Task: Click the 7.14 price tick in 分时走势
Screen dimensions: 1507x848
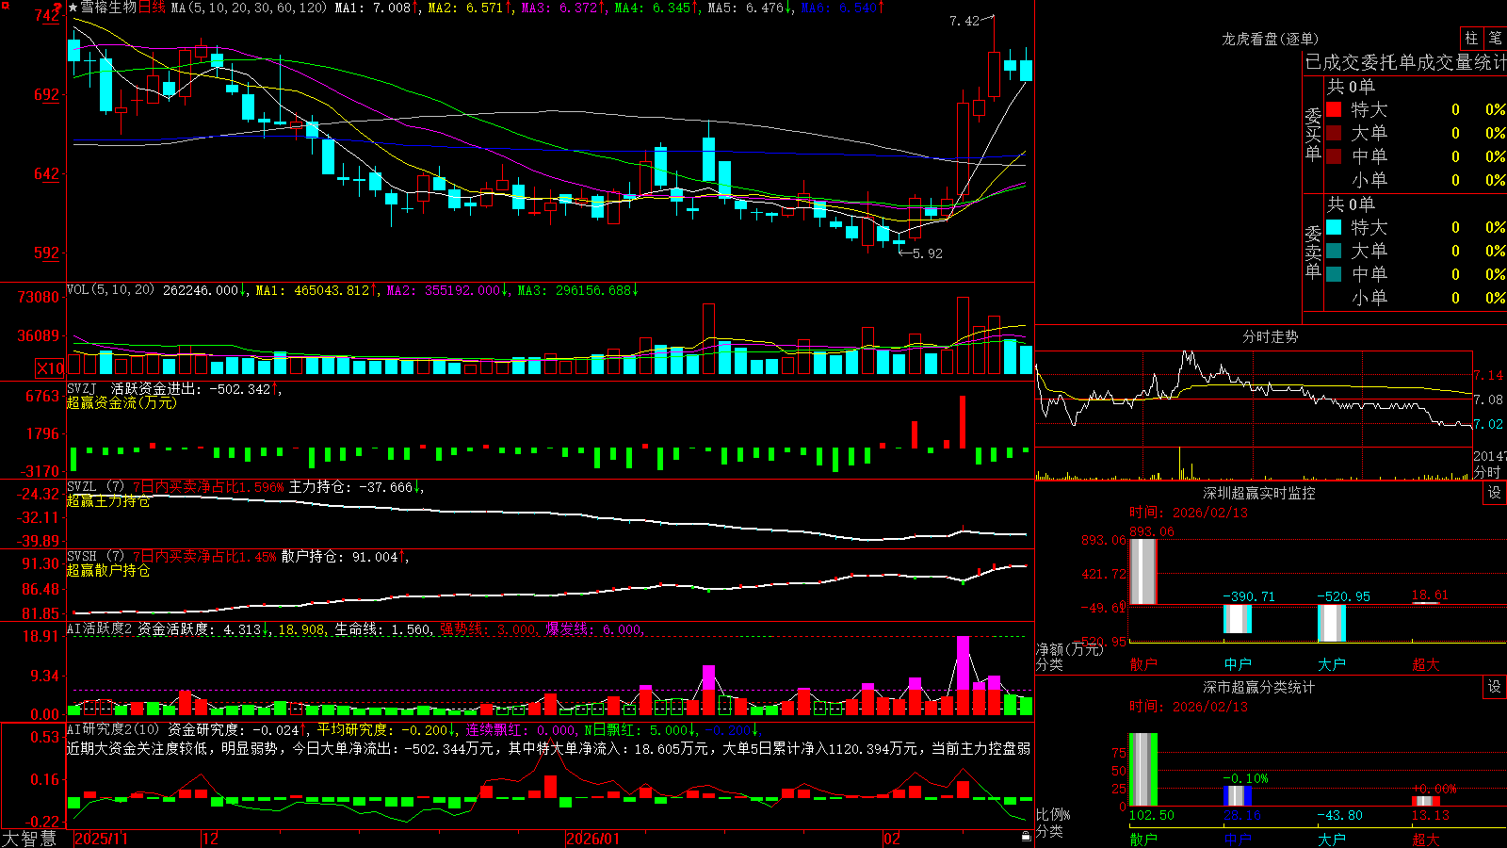Action: point(1488,375)
